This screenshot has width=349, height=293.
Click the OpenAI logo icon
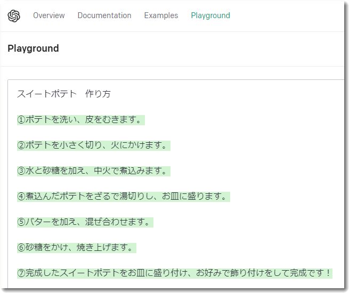click(14, 16)
